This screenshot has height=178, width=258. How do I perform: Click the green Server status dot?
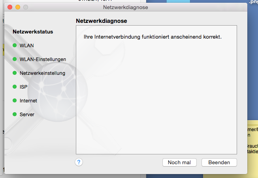click(x=15, y=114)
